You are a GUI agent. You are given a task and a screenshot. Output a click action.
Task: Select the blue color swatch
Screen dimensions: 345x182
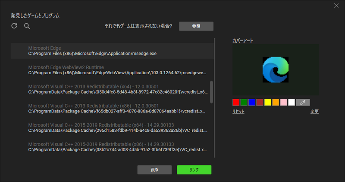click(x=252, y=102)
